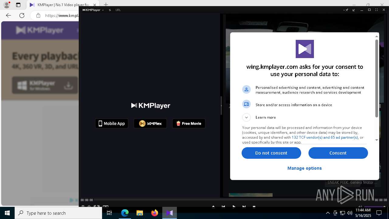Image resolution: width=389 pixels, height=219 pixels.
Task: Click the lightning bolt icon in KMPlayer title bar
Action: point(110,10)
